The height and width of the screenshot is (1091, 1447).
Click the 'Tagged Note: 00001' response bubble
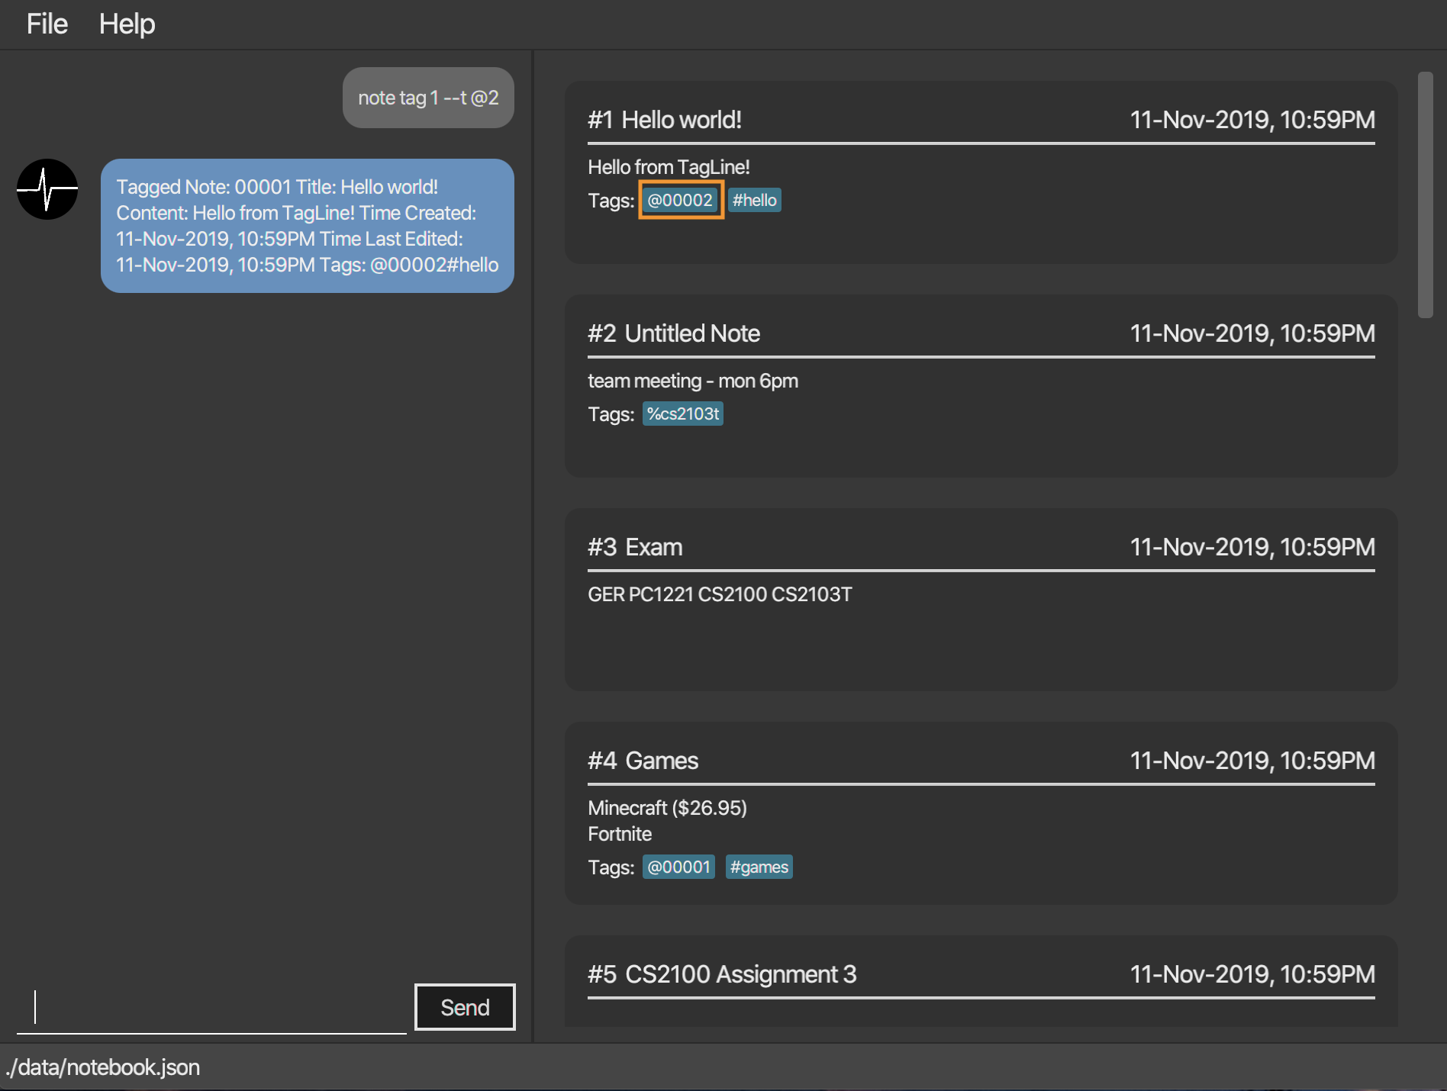pyautogui.click(x=308, y=226)
